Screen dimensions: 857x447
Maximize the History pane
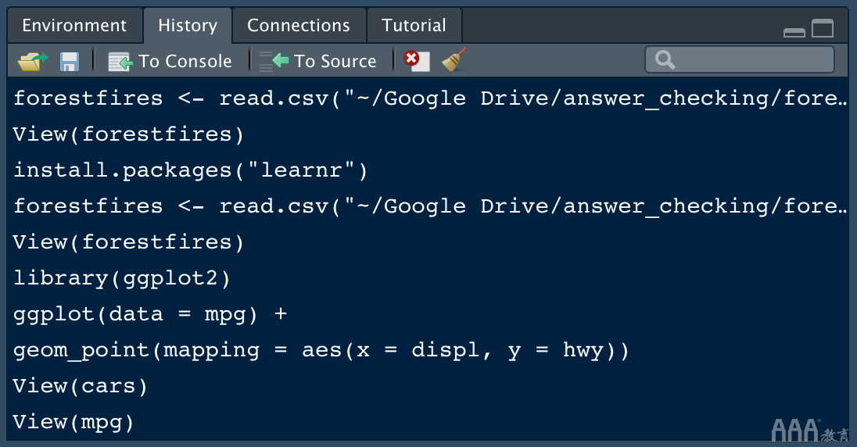pyautogui.click(x=823, y=29)
